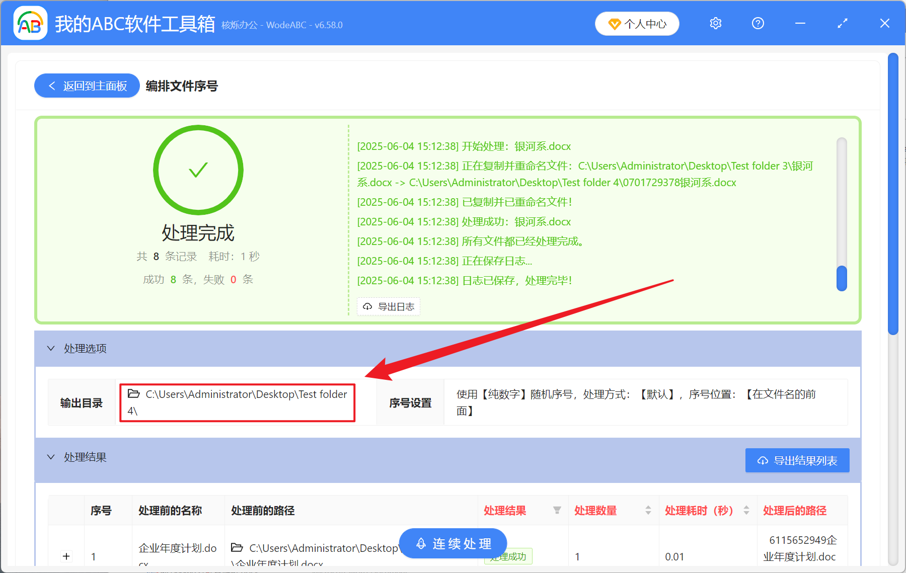The height and width of the screenshot is (573, 906).
Task: Open the filter icon on 处理结果 column
Action: [x=557, y=510]
